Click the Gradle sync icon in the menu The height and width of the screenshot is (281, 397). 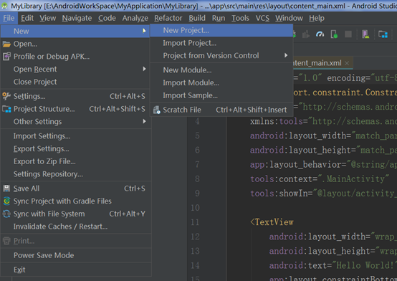pos(6,201)
